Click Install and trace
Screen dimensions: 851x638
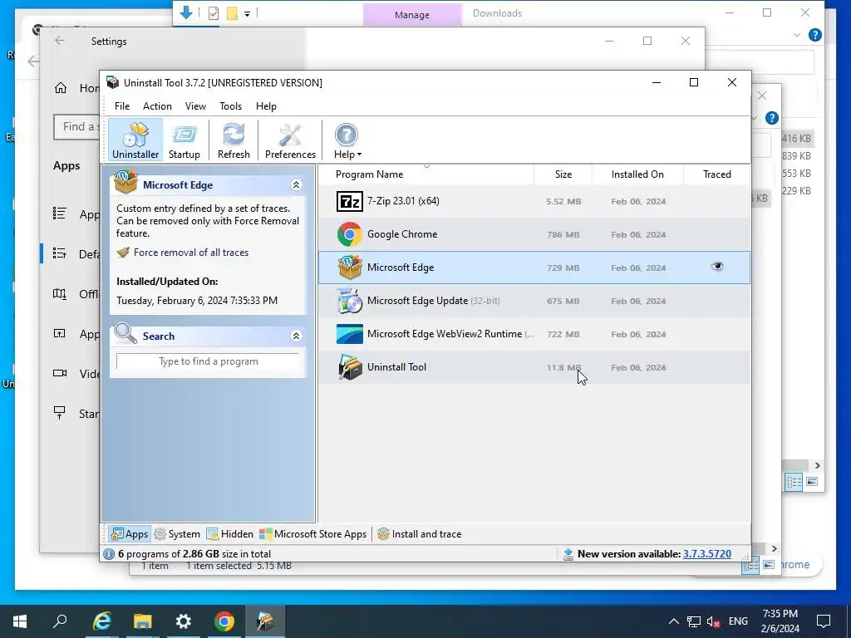[x=420, y=534]
